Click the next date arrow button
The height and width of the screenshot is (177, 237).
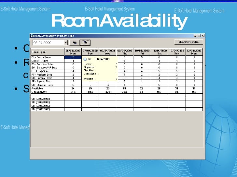[x=85, y=42]
